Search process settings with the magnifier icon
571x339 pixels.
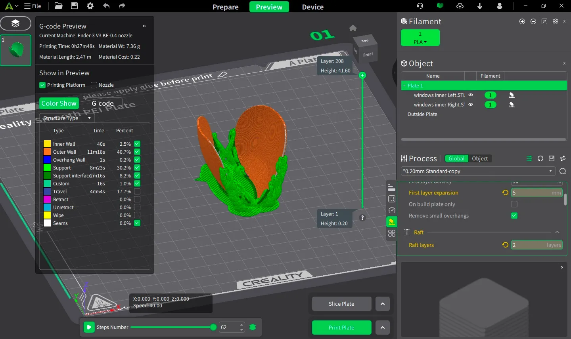click(563, 171)
